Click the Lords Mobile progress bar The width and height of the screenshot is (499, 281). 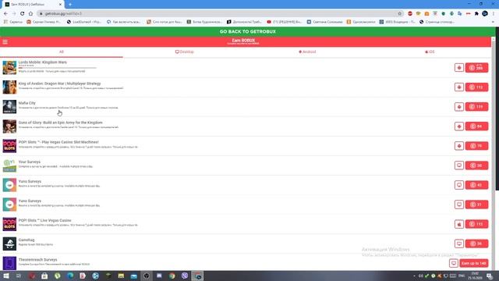57,68
